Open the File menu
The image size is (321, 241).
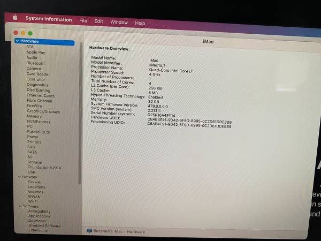(83, 20)
